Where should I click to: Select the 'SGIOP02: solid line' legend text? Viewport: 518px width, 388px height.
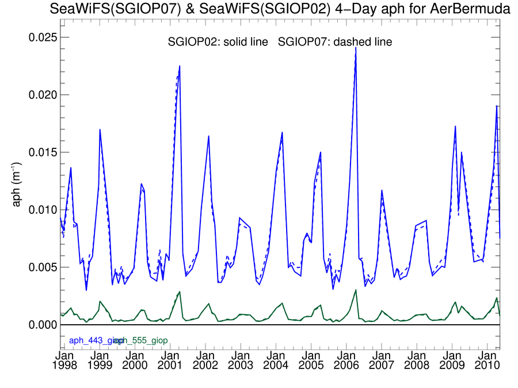click(x=218, y=42)
